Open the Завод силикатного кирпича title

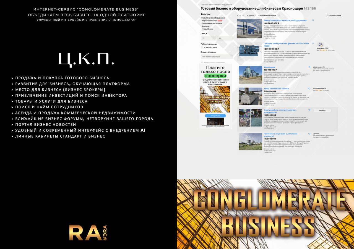[276, 89]
